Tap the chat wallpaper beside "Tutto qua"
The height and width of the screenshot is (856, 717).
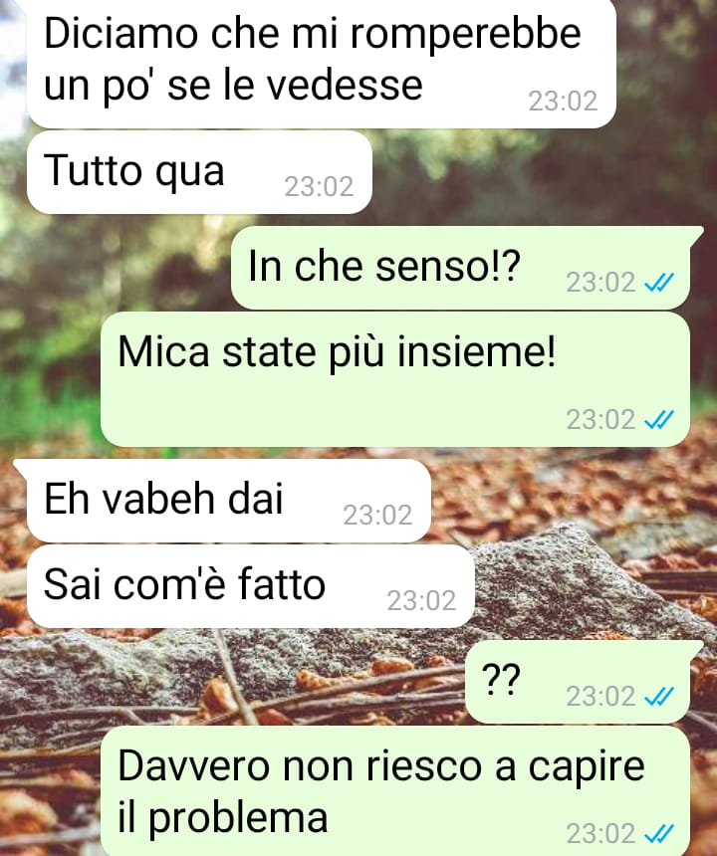[x=541, y=172]
